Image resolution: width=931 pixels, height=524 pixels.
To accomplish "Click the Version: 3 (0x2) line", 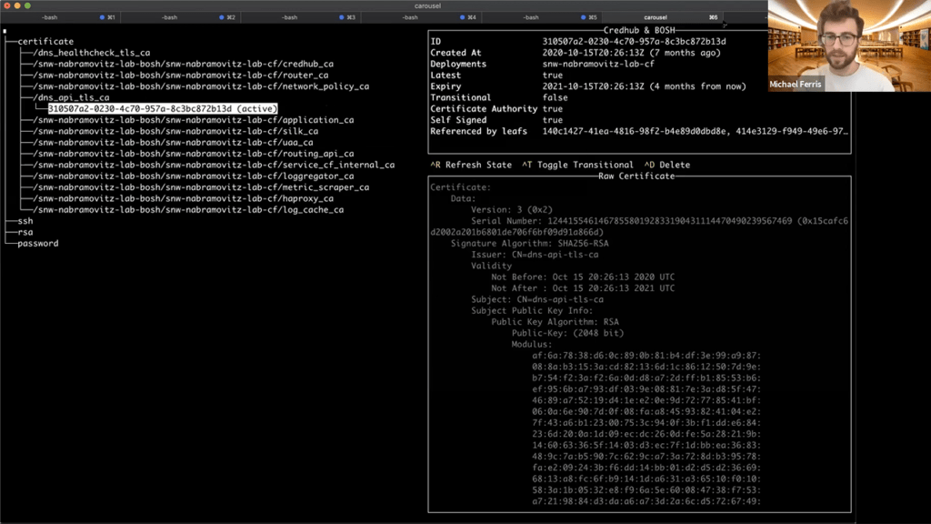I will (x=512, y=210).
